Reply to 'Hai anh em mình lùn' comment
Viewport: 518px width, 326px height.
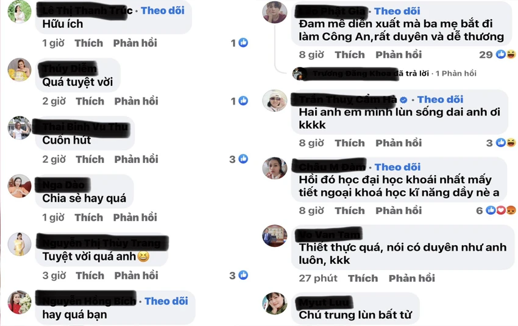[399, 143]
